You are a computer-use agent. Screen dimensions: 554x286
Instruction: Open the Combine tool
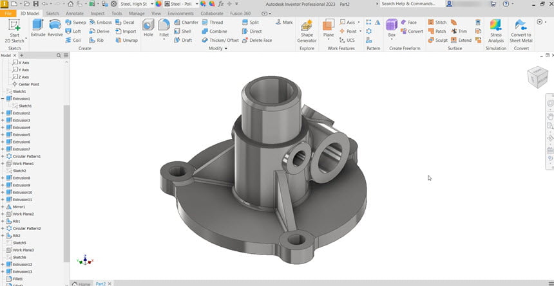(215, 31)
